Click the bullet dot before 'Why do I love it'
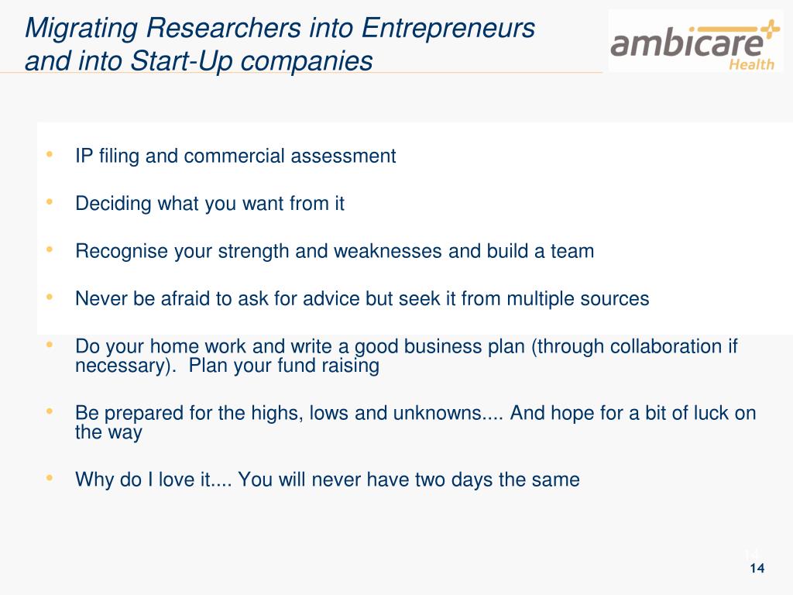Screen dimensions: 793x595 coord(49,477)
